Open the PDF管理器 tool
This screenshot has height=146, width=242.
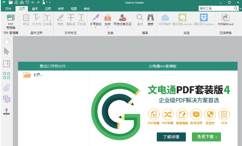(x=11, y=21)
